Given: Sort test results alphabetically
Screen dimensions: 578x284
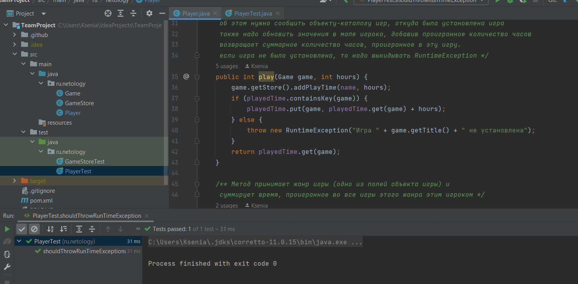Looking at the screenshot, I should point(50,229).
